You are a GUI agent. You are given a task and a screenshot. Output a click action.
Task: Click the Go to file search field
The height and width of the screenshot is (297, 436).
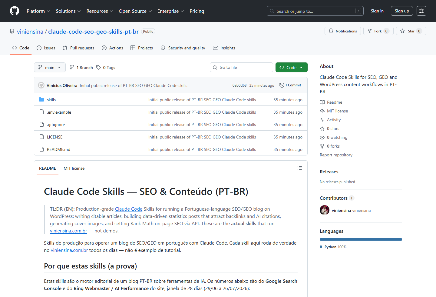[241, 67]
